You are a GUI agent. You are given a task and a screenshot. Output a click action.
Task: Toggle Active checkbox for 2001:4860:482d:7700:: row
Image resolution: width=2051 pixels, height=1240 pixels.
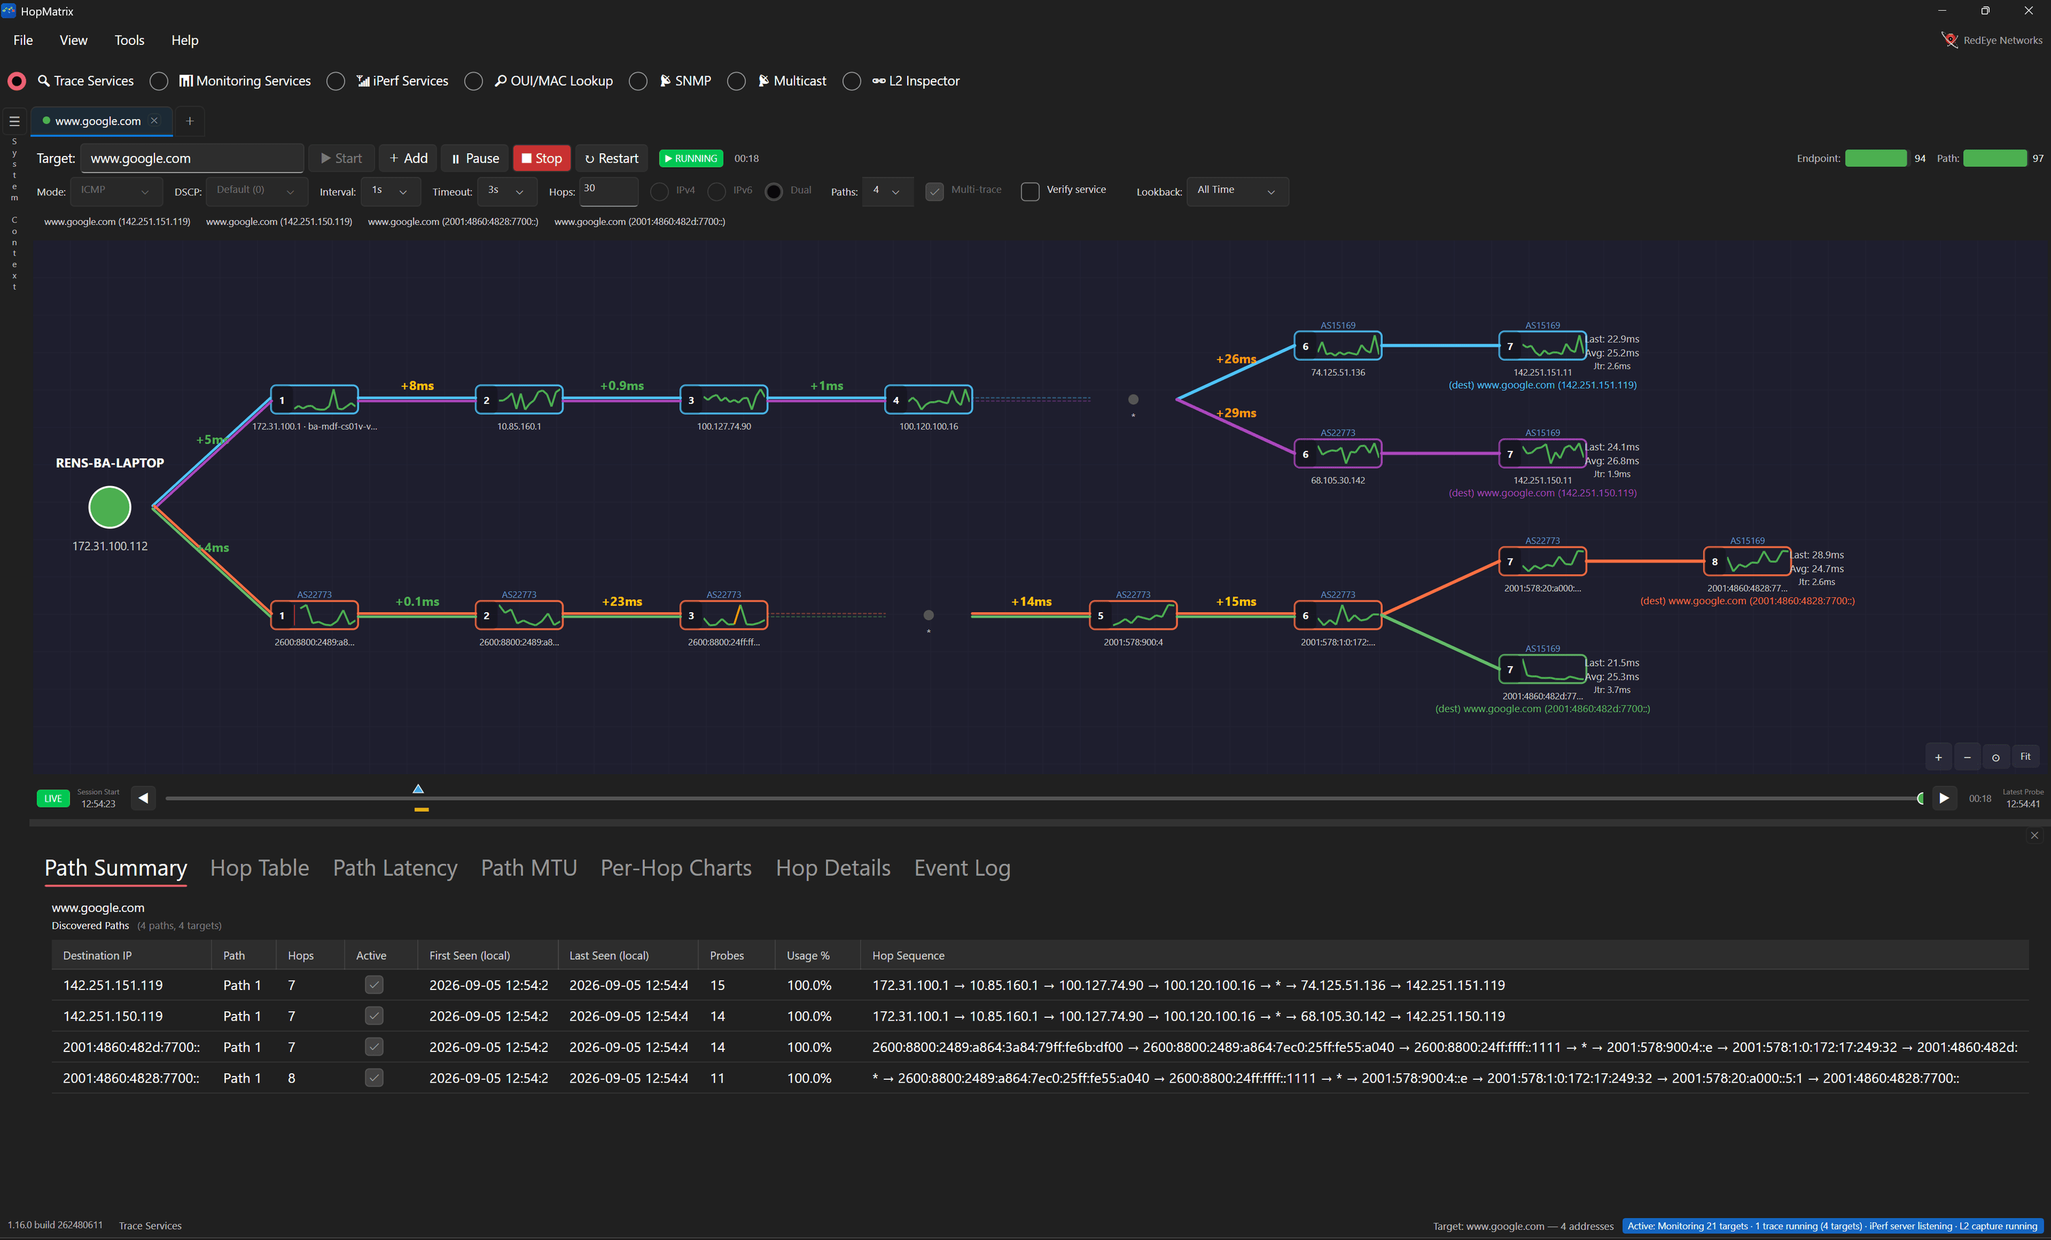point(375,1047)
